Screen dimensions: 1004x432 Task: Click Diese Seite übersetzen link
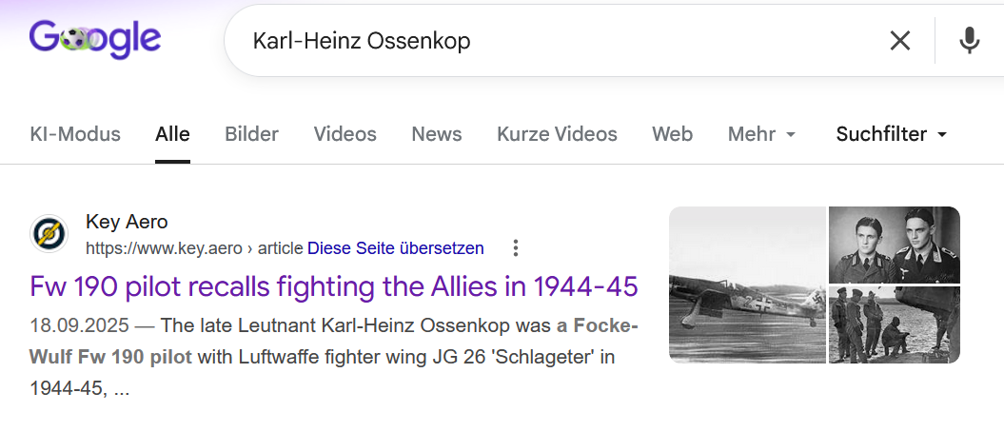click(396, 248)
